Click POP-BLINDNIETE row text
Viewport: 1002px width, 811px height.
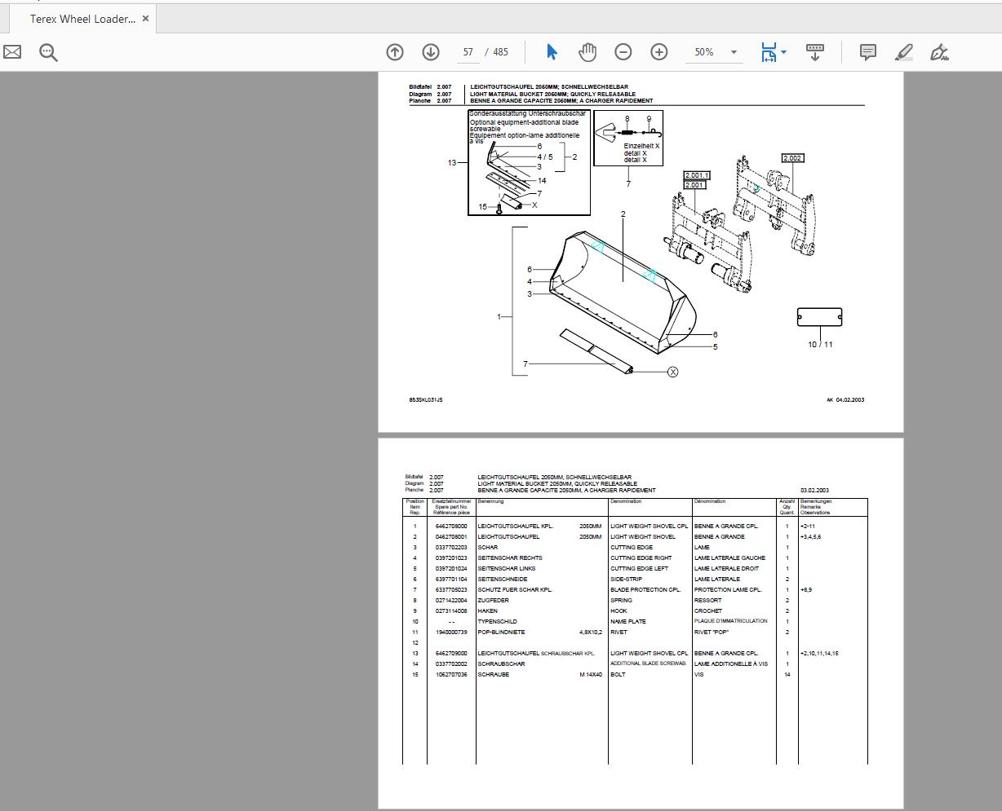[x=501, y=632]
